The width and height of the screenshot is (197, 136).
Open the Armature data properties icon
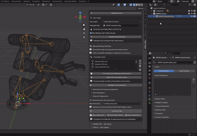click(149, 99)
